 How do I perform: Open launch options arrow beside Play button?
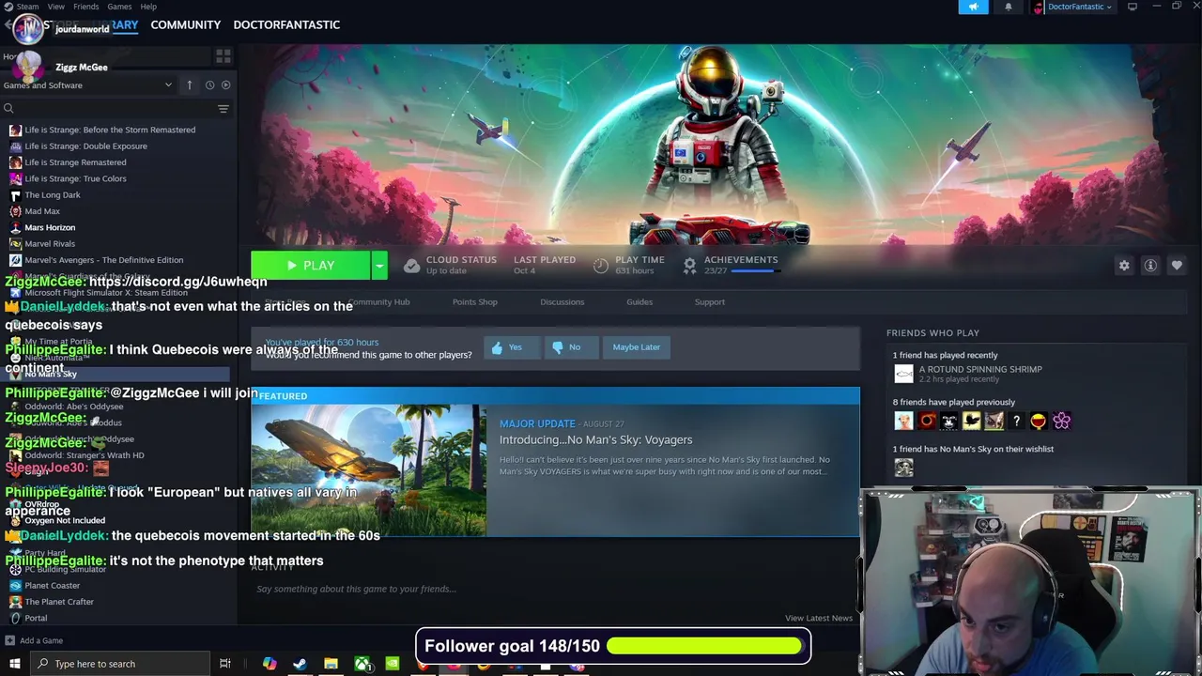click(x=379, y=266)
